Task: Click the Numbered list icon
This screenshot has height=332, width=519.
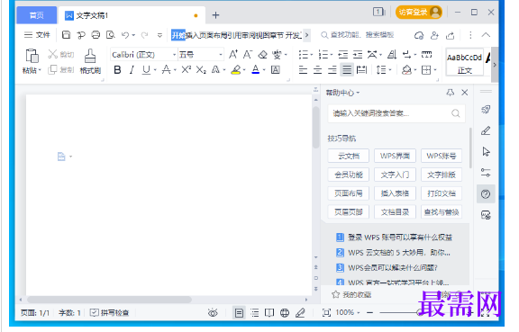Action: click(323, 54)
